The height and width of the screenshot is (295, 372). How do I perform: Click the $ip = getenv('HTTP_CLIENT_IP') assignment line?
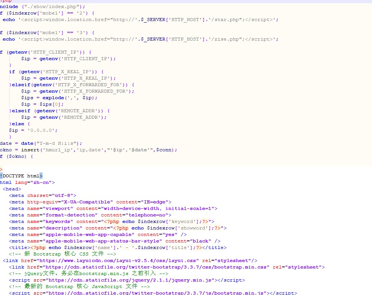click(68, 59)
